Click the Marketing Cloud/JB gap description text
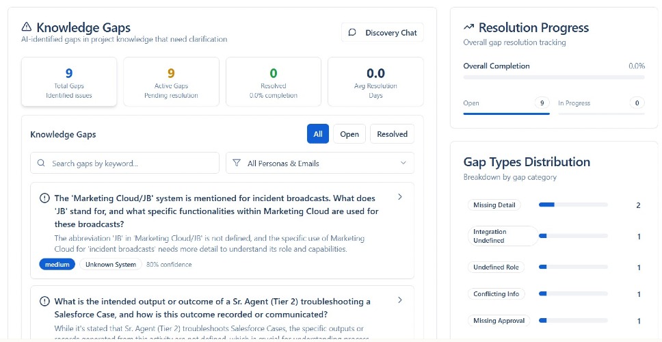 tap(209, 244)
